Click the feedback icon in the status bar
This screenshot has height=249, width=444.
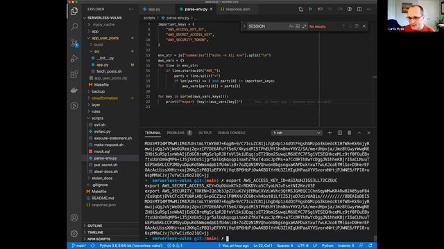(x=361, y=246)
